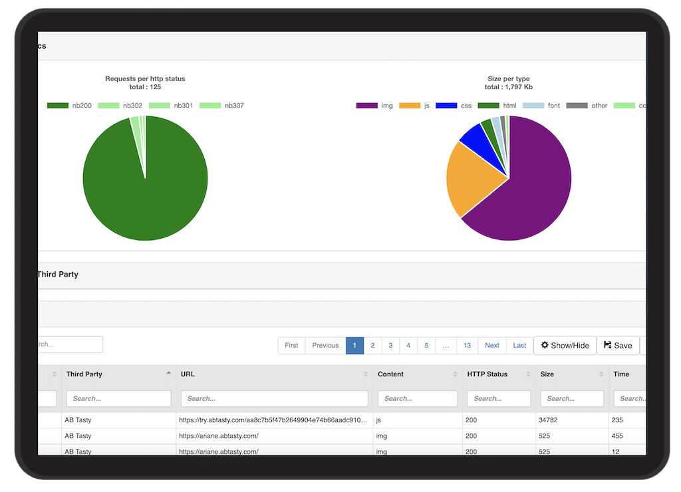Go to page 13
681x492 pixels.
click(x=468, y=346)
